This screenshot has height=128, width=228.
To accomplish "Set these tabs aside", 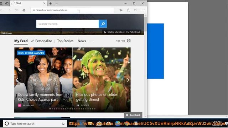I will pos(7,3).
